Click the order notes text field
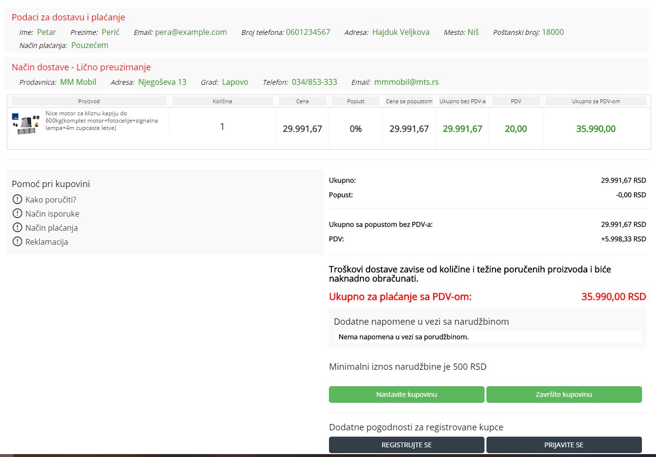The height and width of the screenshot is (457, 656). point(487,337)
